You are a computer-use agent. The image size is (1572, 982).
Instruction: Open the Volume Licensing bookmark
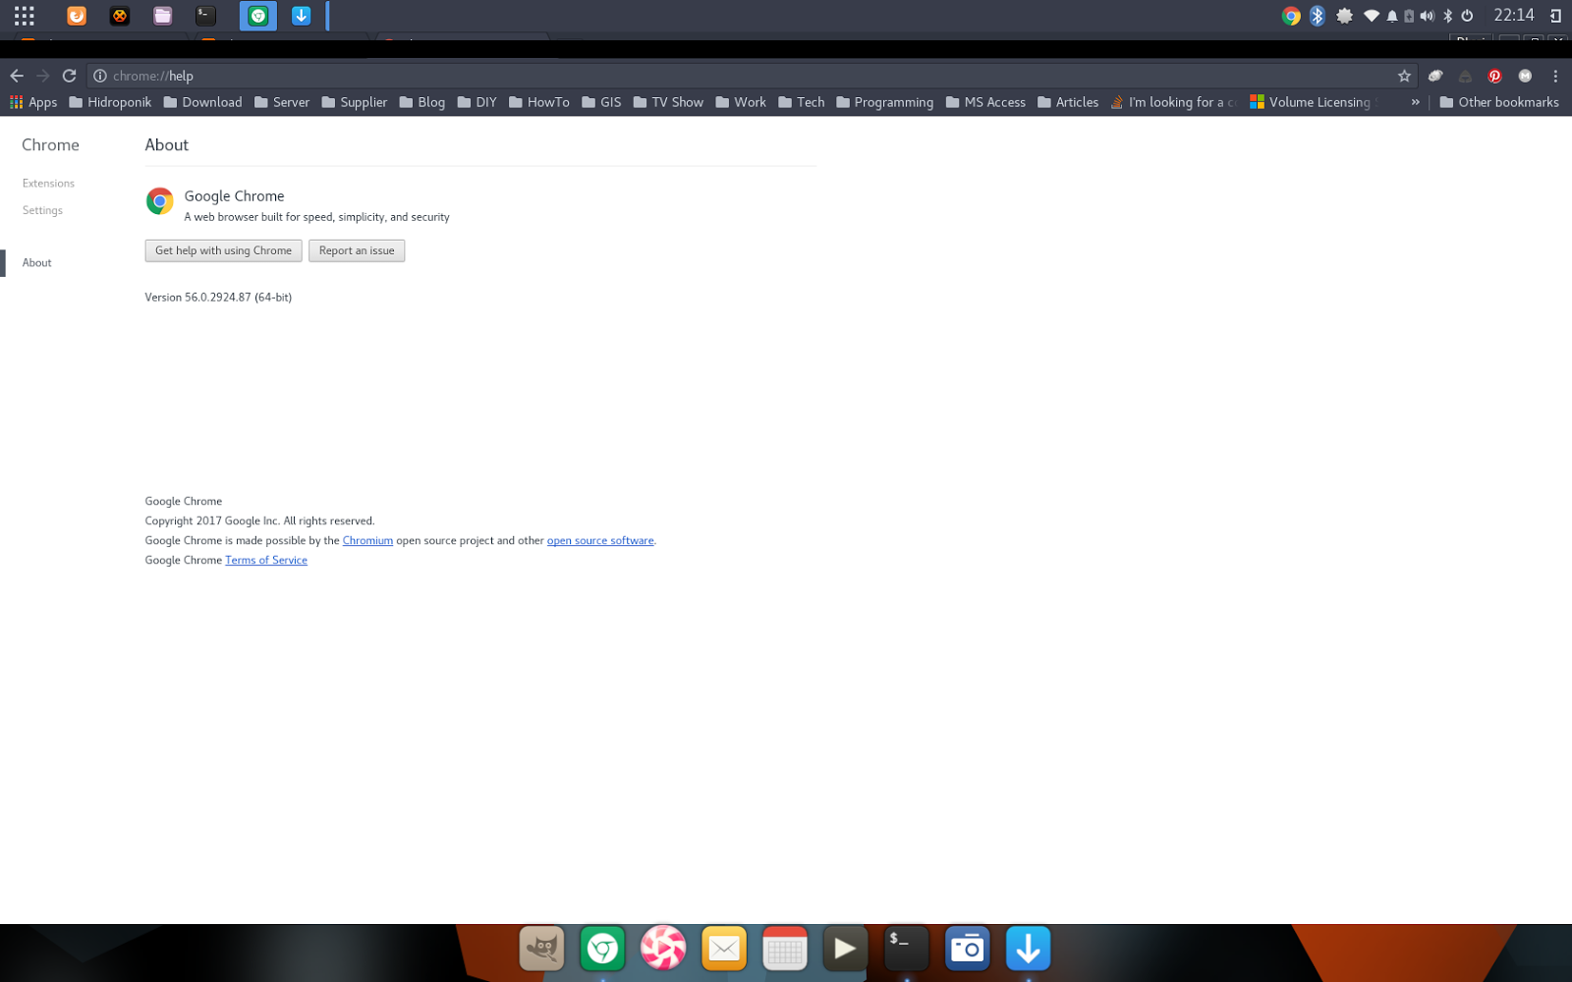1314,102
